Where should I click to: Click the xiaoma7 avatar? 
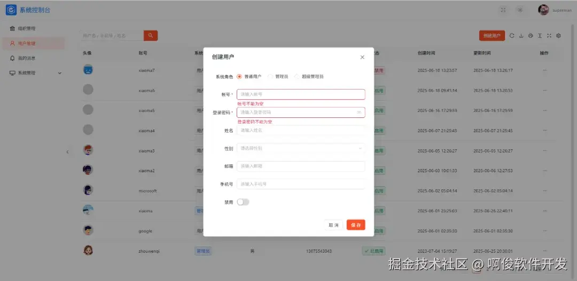(88, 69)
